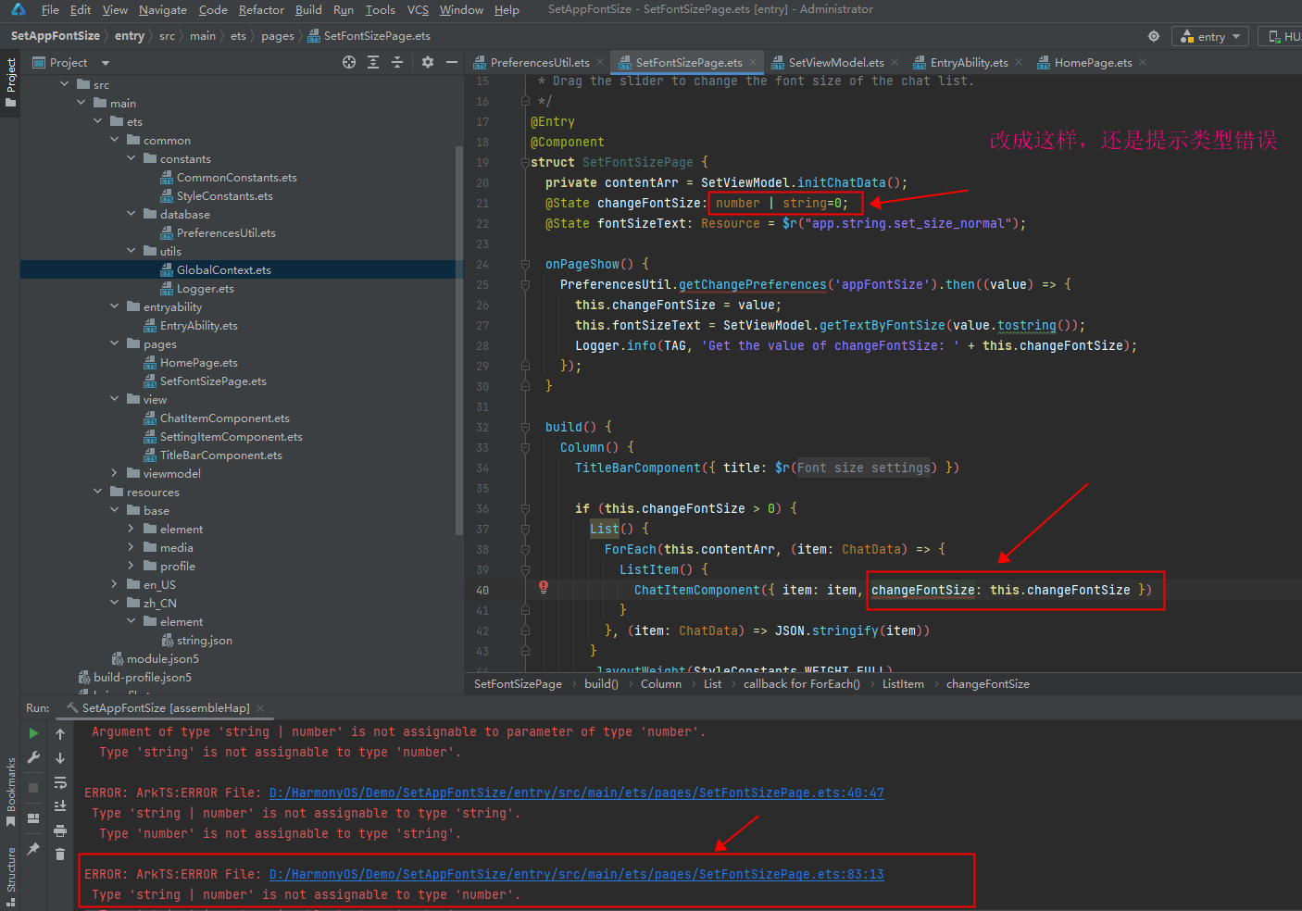Toggle code fold marker on line 19
The height and width of the screenshot is (911, 1302).
coord(525,162)
